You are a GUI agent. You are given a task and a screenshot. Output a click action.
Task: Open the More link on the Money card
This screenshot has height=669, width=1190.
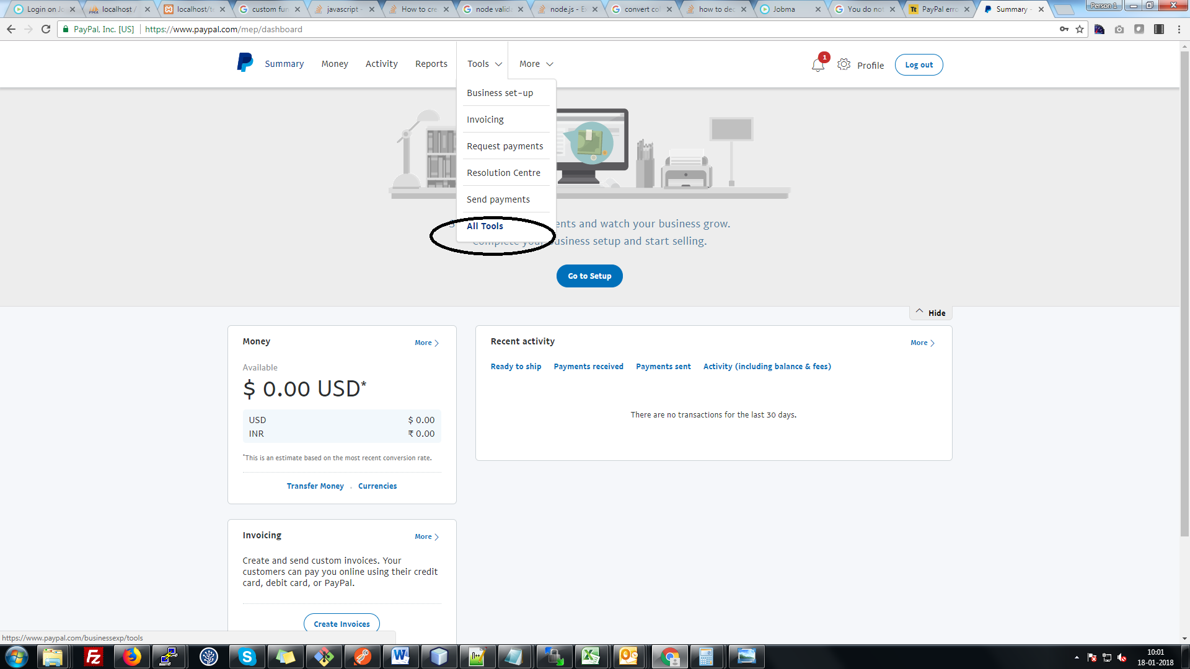point(425,342)
